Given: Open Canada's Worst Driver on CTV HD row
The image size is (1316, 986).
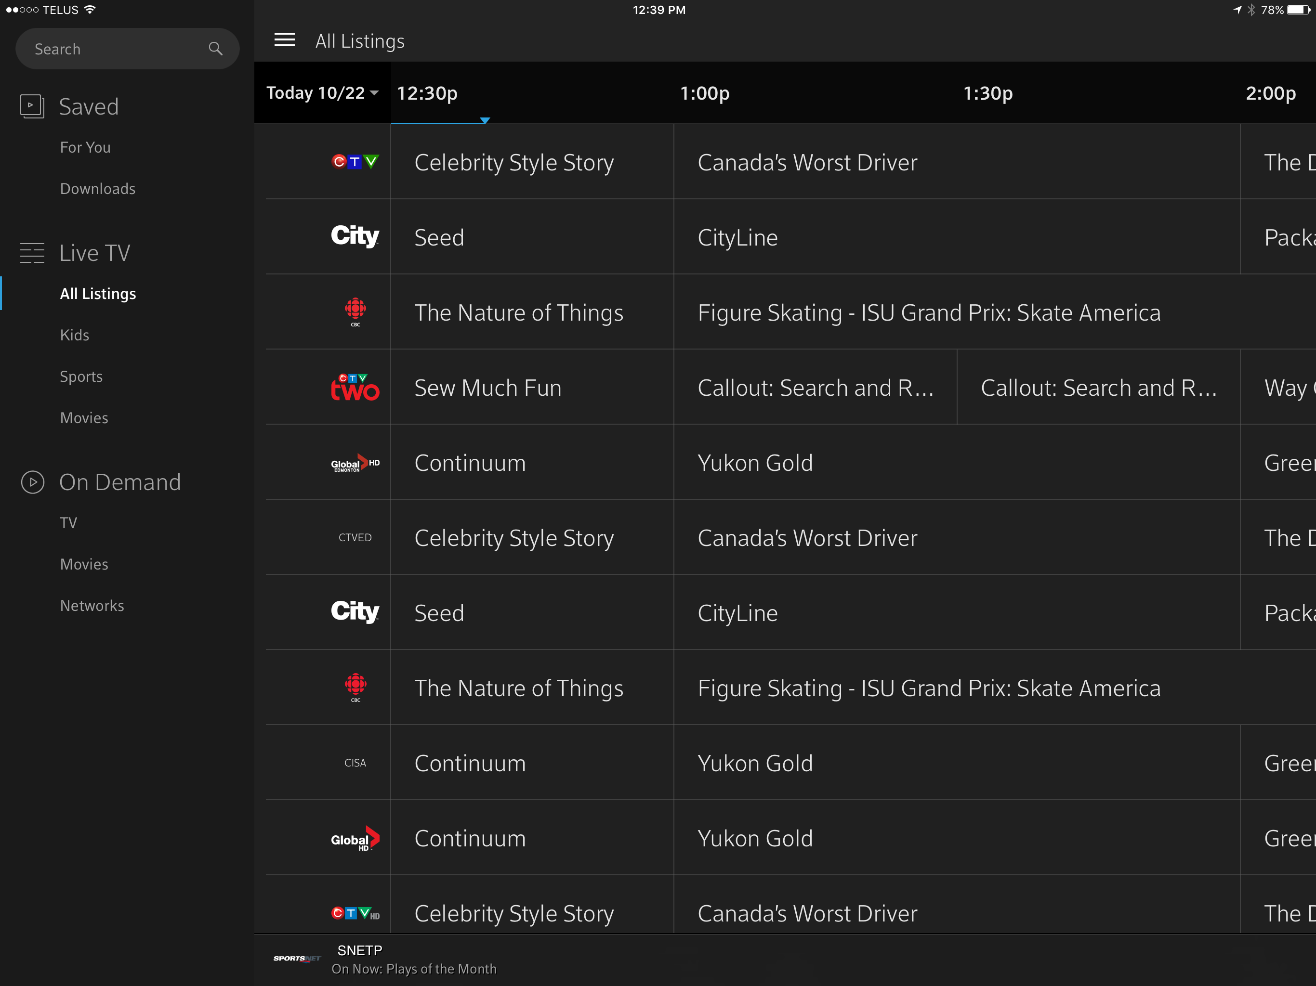Looking at the screenshot, I should coord(957,904).
